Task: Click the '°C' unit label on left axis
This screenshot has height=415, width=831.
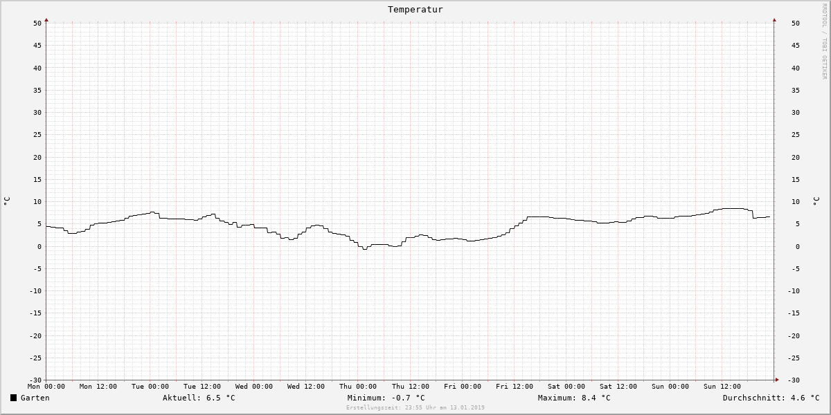Action: [7, 201]
